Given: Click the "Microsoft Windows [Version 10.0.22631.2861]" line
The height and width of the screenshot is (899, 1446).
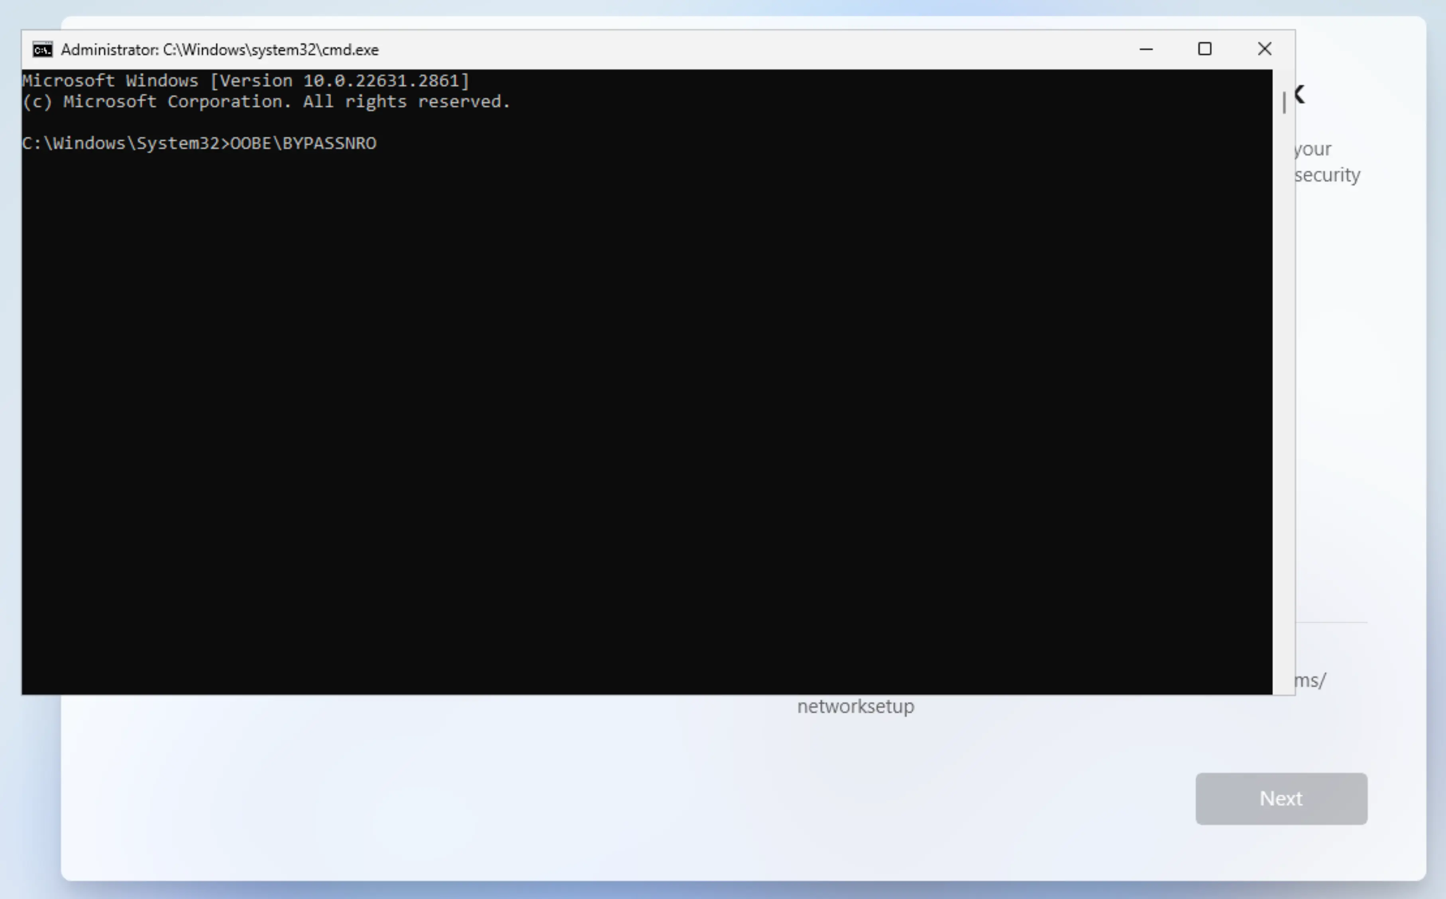Looking at the screenshot, I should [246, 80].
